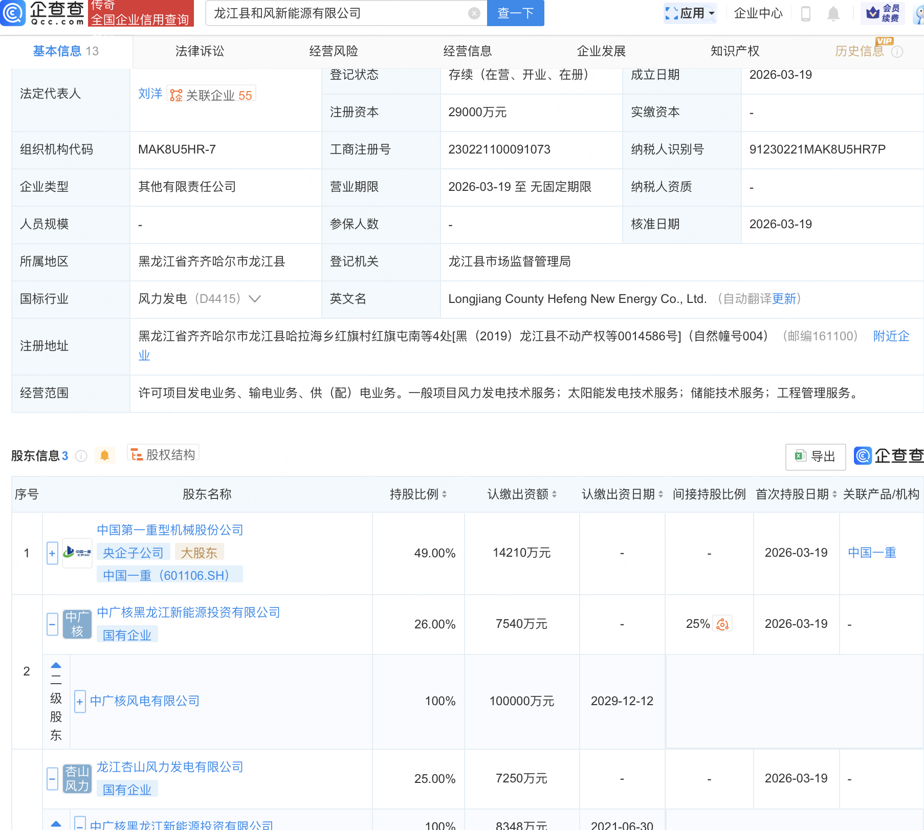Image resolution: width=924 pixels, height=830 pixels.
Task: Open the 应用 dropdown menu
Action: click(690, 13)
